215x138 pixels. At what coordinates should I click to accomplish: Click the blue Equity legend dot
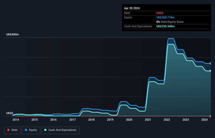click(x=26, y=130)
